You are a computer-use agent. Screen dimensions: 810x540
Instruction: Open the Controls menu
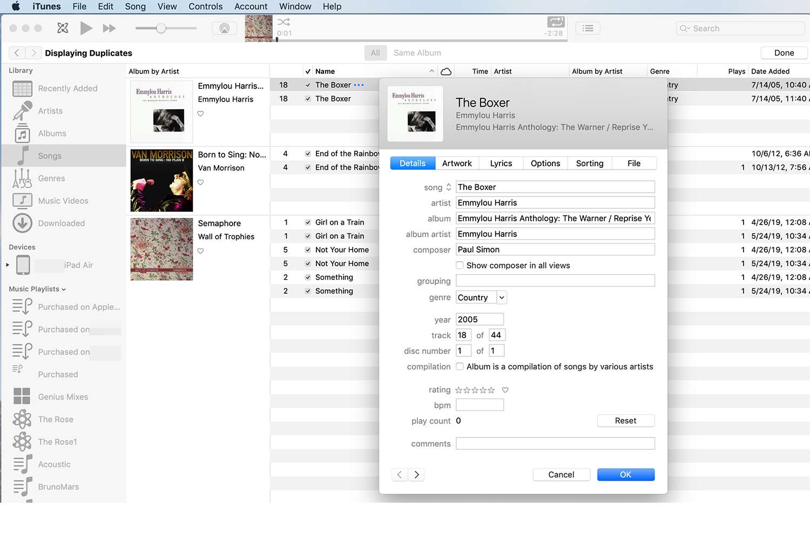[x=205, y=6]
